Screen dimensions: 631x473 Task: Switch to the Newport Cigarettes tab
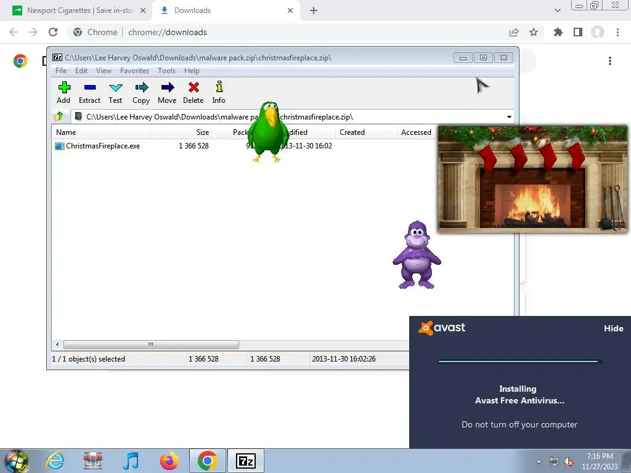pos(79,10)
